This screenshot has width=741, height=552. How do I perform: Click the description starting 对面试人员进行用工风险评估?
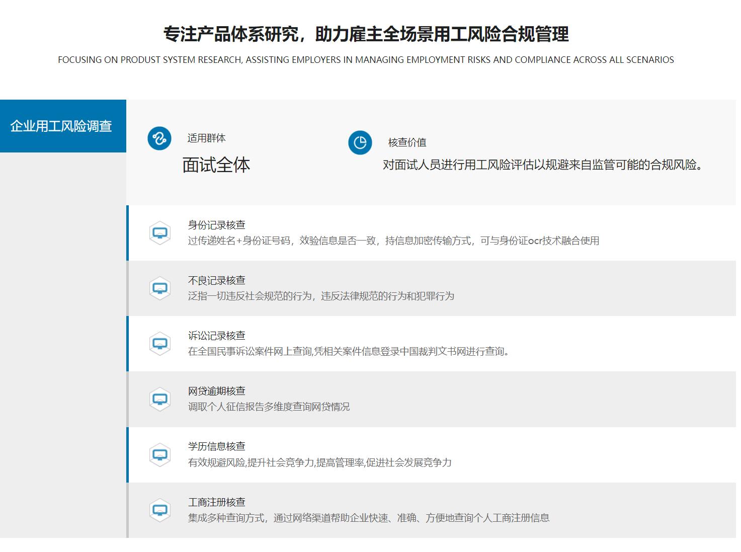pos(543,165)
